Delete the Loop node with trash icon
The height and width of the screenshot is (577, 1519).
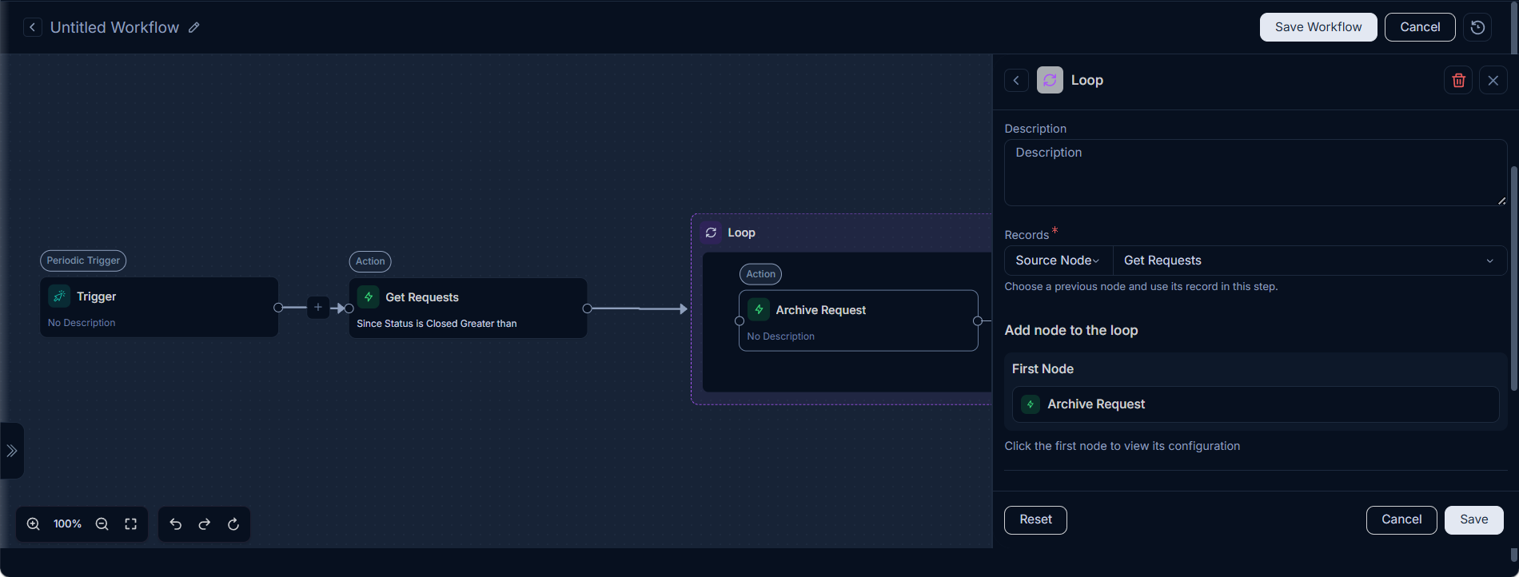(x=1458, y=80)
